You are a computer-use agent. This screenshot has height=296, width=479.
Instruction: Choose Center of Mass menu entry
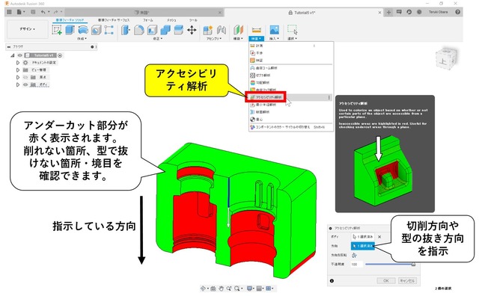coord(291,120)
